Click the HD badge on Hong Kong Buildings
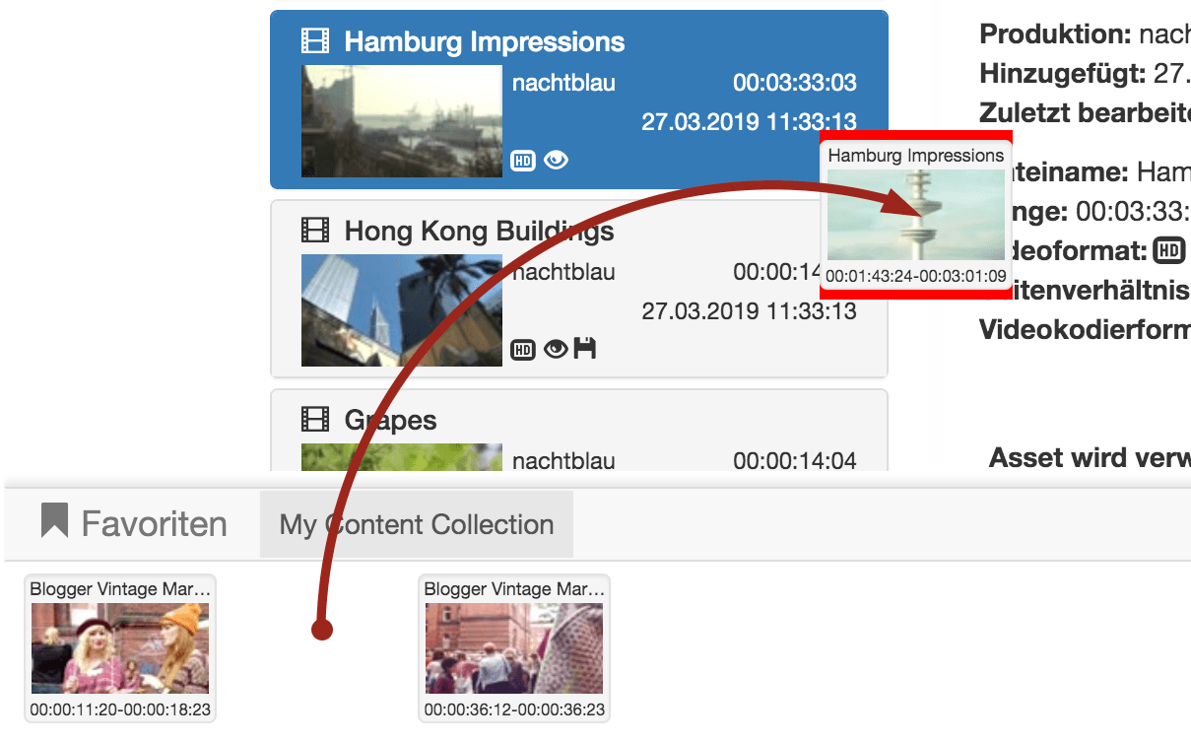 [x=523, y=350]
